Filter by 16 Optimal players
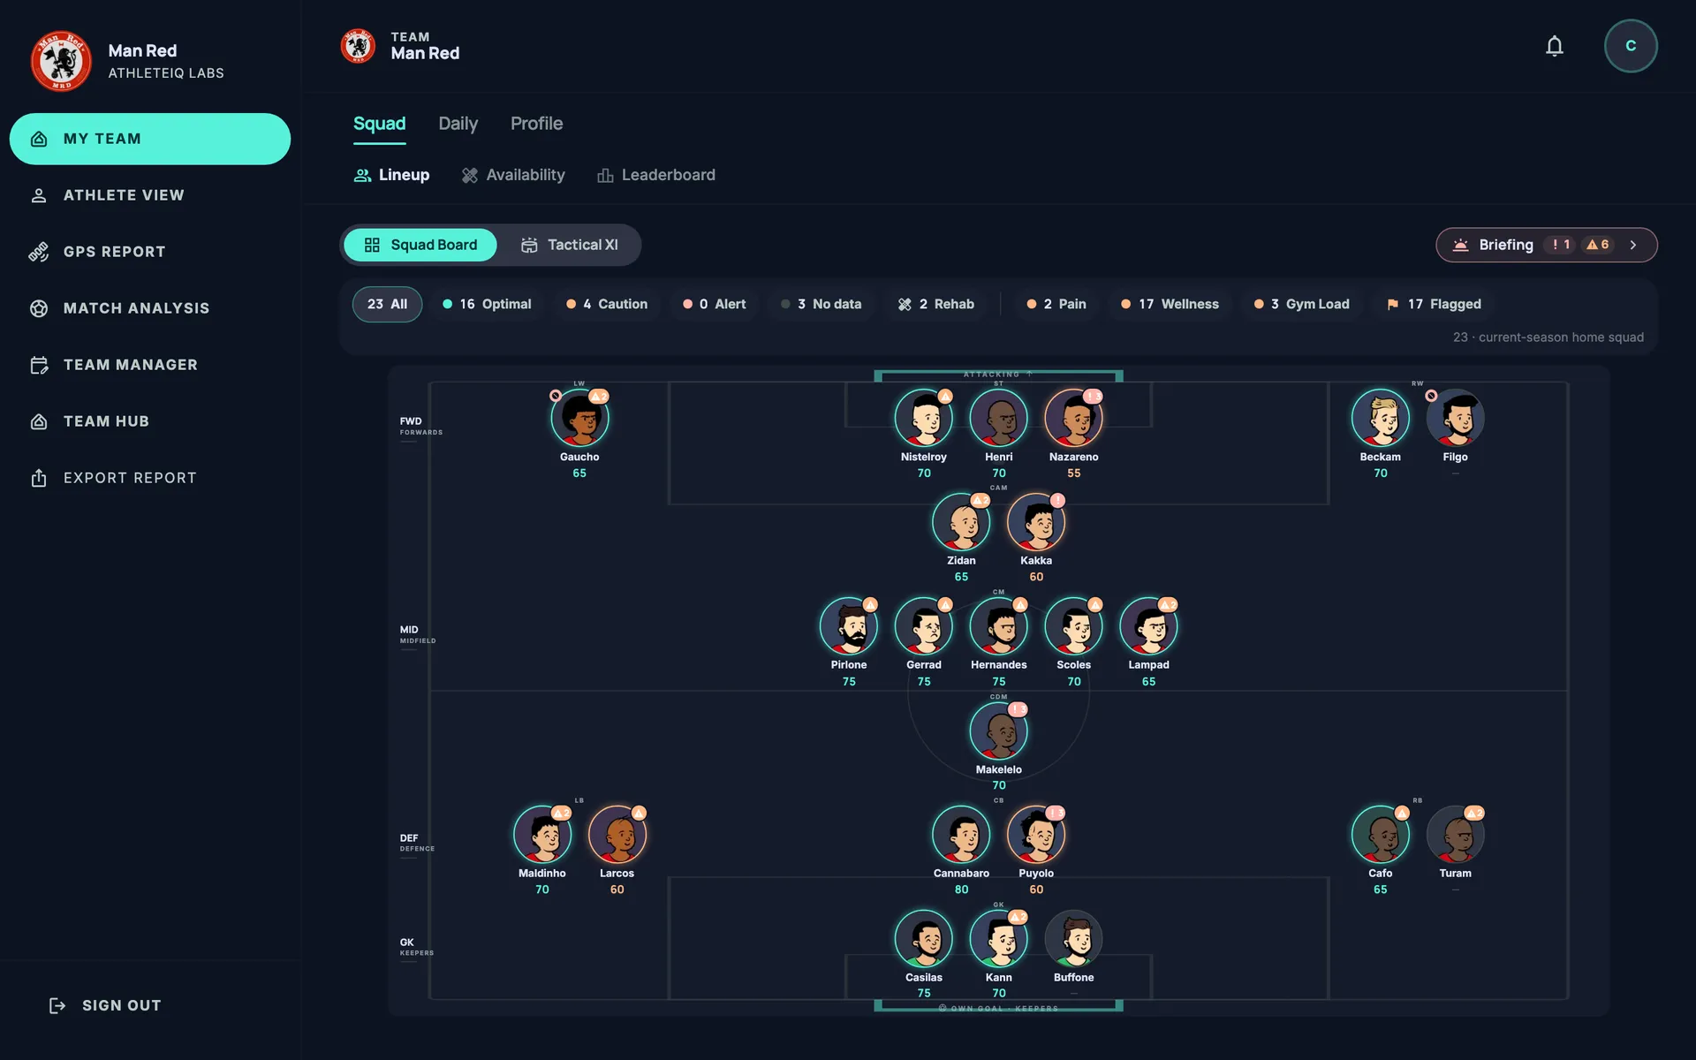This screenshot has height=1060, width=1696. coord(487,304)
